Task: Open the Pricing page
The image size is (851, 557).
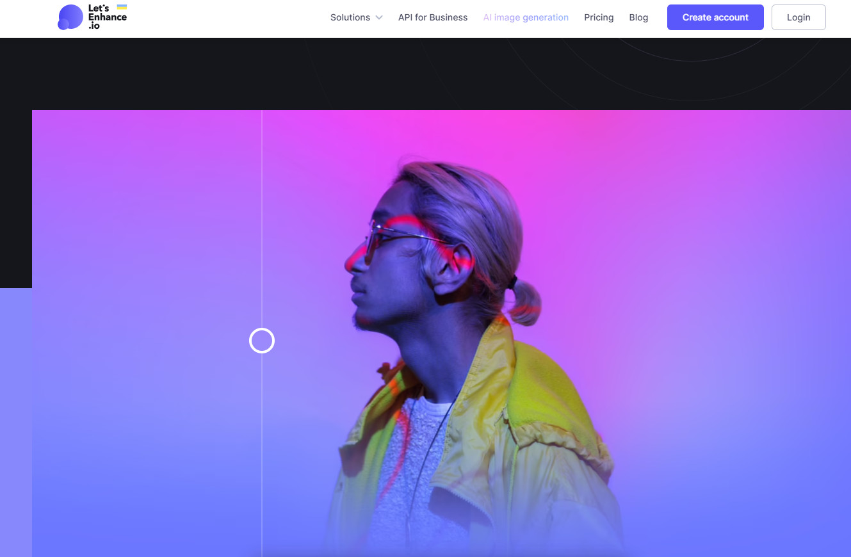Action: pyautogui.click(x=599, y=17)
